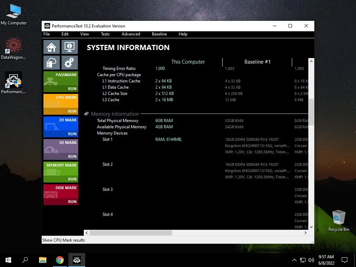Select the My Computer desktop icon

[14, 14]
